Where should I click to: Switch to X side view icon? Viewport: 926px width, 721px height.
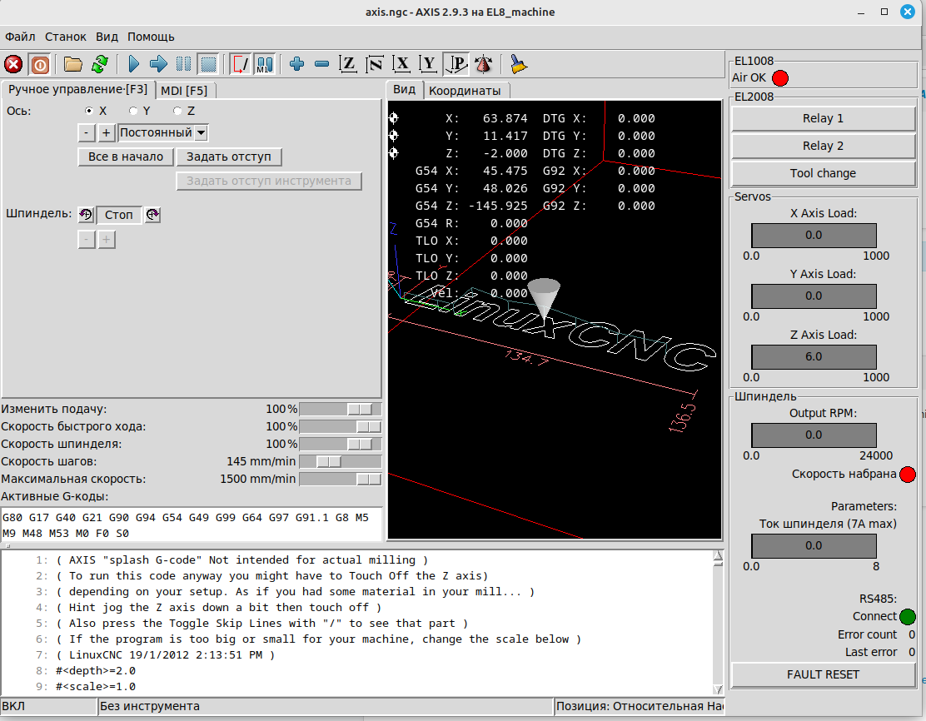(x=401, y=64)
